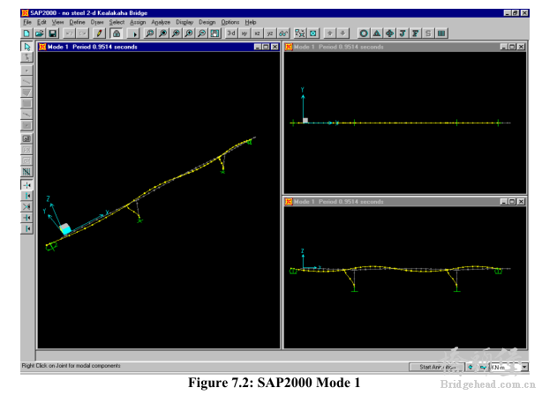
Task: Open a model file with folder icon
Action: 40,34
